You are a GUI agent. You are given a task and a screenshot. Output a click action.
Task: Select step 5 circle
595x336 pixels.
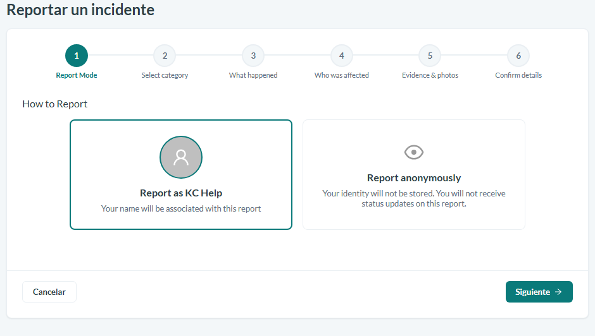(x=430, y=56)
